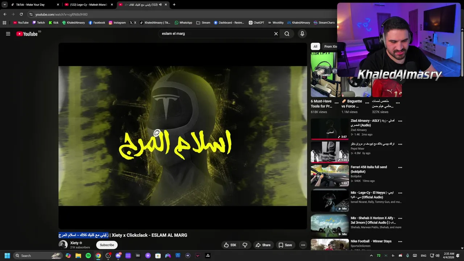Open options for 6 Must-Have Tools short
The width and height of the screenshot is (464, 261).
pyautogui.click(x=336, y=103)
